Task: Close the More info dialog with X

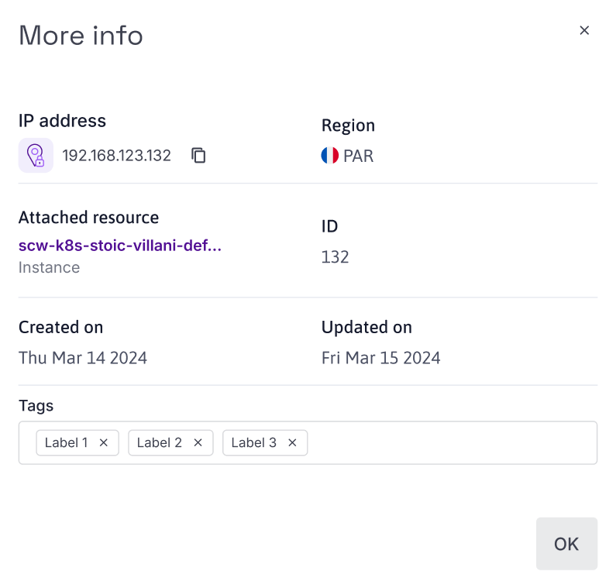Action: point(584,31)
